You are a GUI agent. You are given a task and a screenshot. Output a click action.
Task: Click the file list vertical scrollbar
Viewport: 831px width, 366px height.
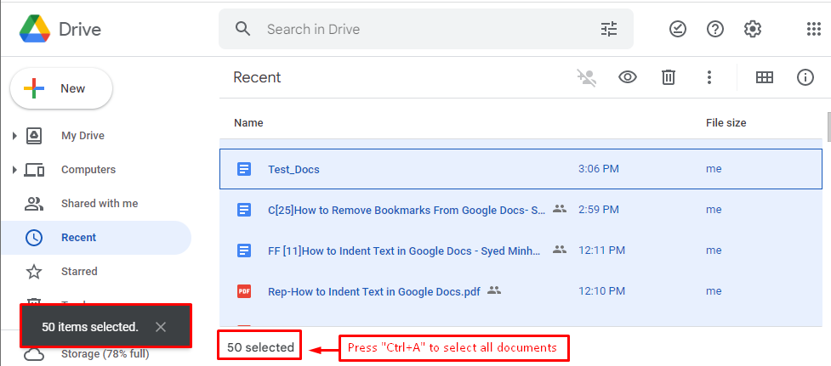point(828,127)
